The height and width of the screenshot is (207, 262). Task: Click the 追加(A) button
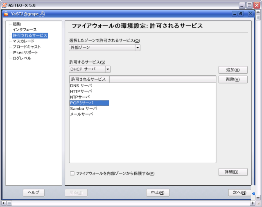tap(233, 70)
